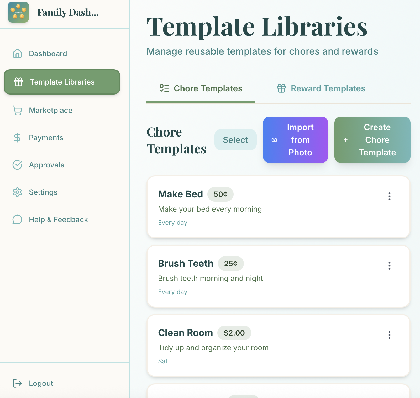Click the Brush Teeth template title
This screenshot has width=420, height=398.
click(186, 263)
